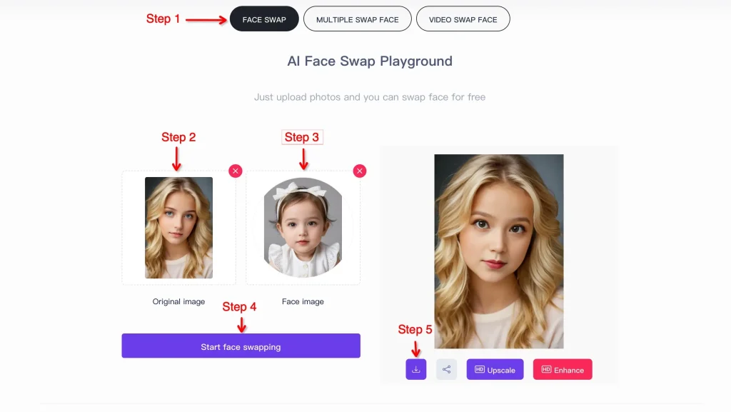Open the VIDEO SWAP FACE tab
The height and width of the screenshot is (412, 731).
463,19
